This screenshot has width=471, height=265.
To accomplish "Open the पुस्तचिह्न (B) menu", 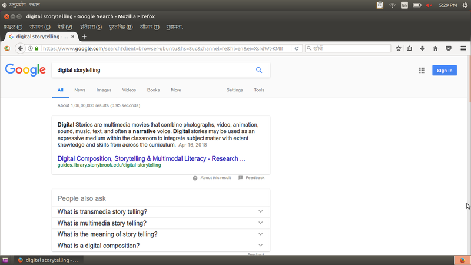I will click(x=121, y=26).
